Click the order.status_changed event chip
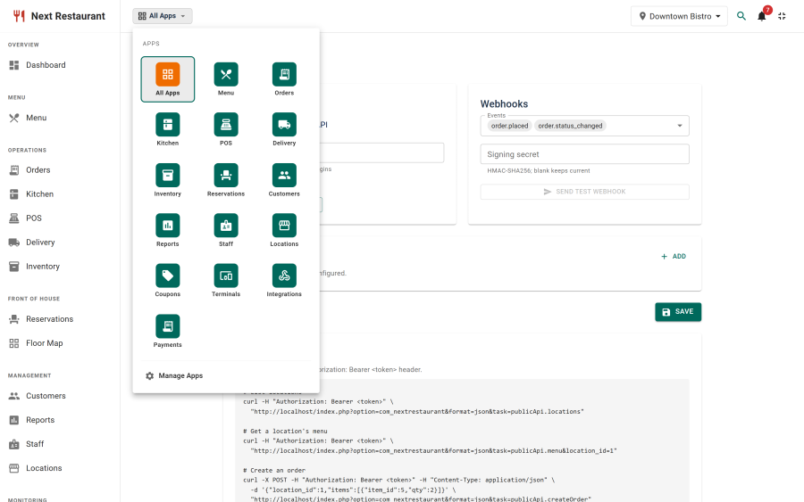Image resolution: width=804 pixels, height=502 pixels. coord(570,126)
